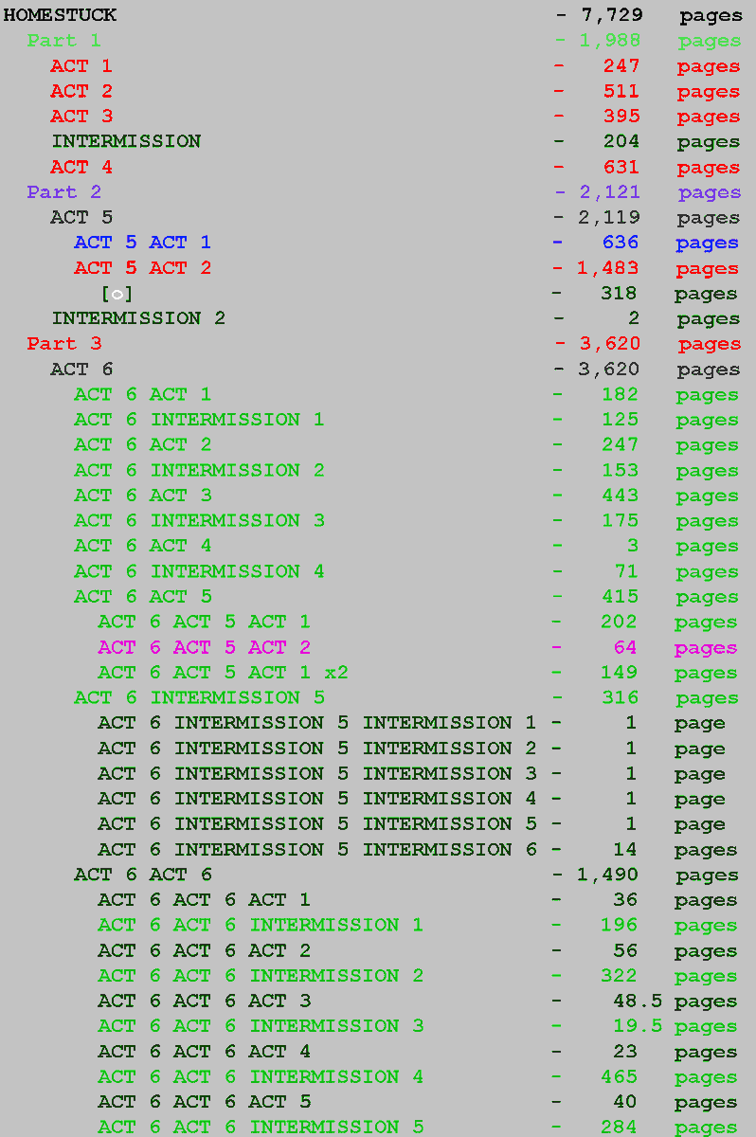Click ACT 6 INTERMISSION 4 label
The image size is (756, 1137).
coord(199,571)
